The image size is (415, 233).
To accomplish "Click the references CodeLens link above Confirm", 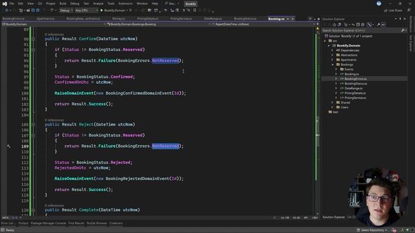I will [x=54, y=34].
